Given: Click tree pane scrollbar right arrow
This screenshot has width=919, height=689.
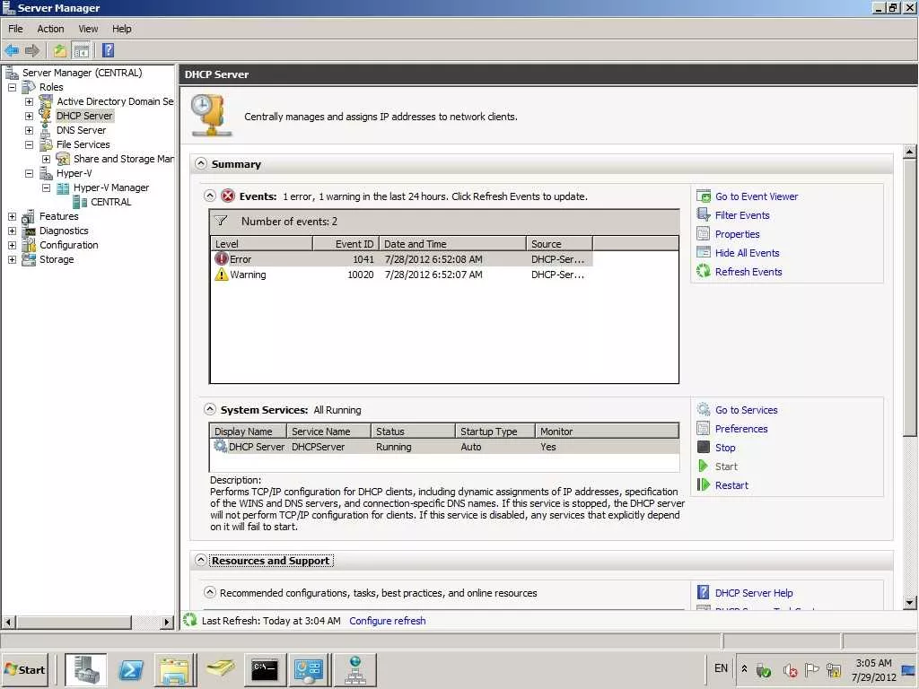Looking at the screenshot, I should point(167,622).
